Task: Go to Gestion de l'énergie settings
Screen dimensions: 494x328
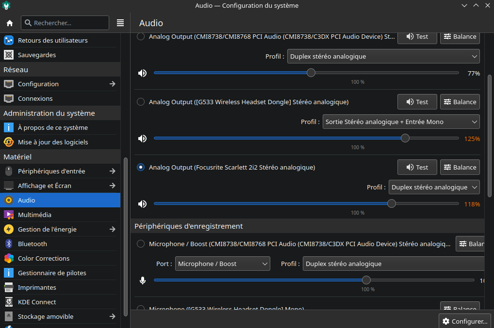Action: pyautogui.click(x=47, y=229)
